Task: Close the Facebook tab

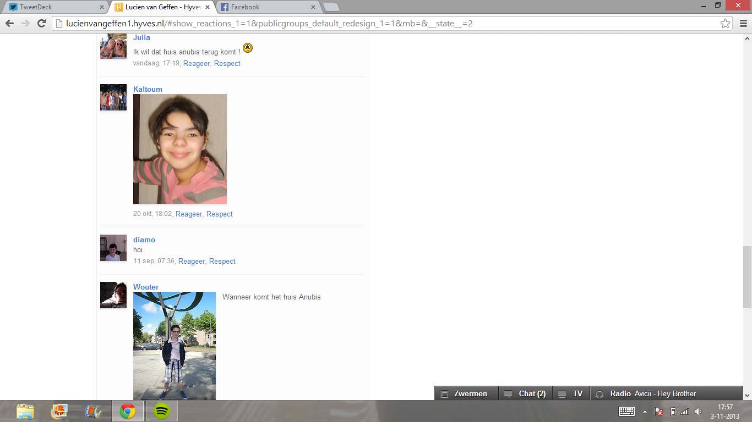Action: 313,7
